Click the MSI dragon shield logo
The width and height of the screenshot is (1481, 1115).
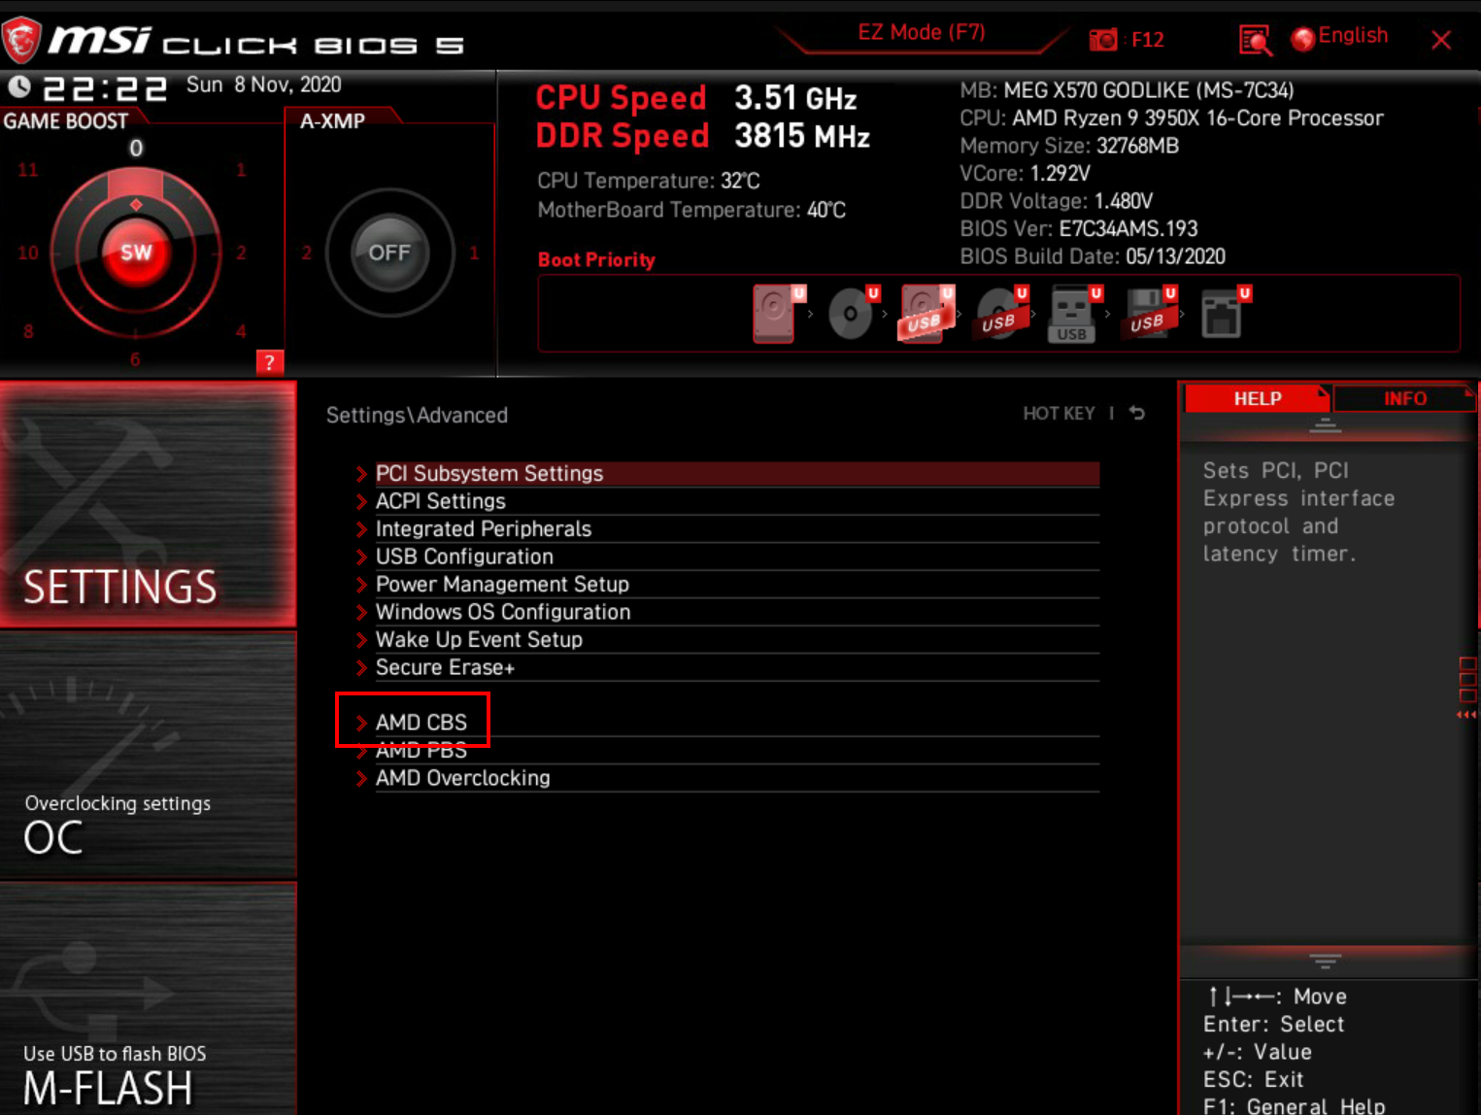click(x=21, y=40)
